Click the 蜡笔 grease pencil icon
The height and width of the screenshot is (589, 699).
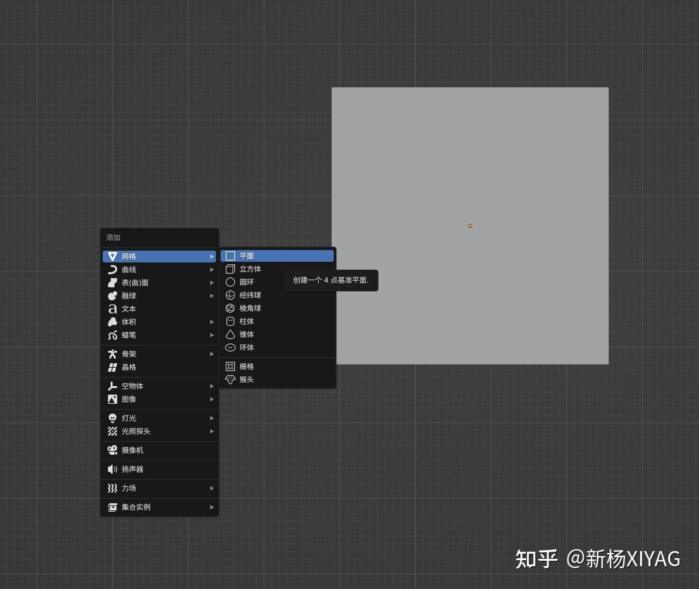(x=113, y=335)
